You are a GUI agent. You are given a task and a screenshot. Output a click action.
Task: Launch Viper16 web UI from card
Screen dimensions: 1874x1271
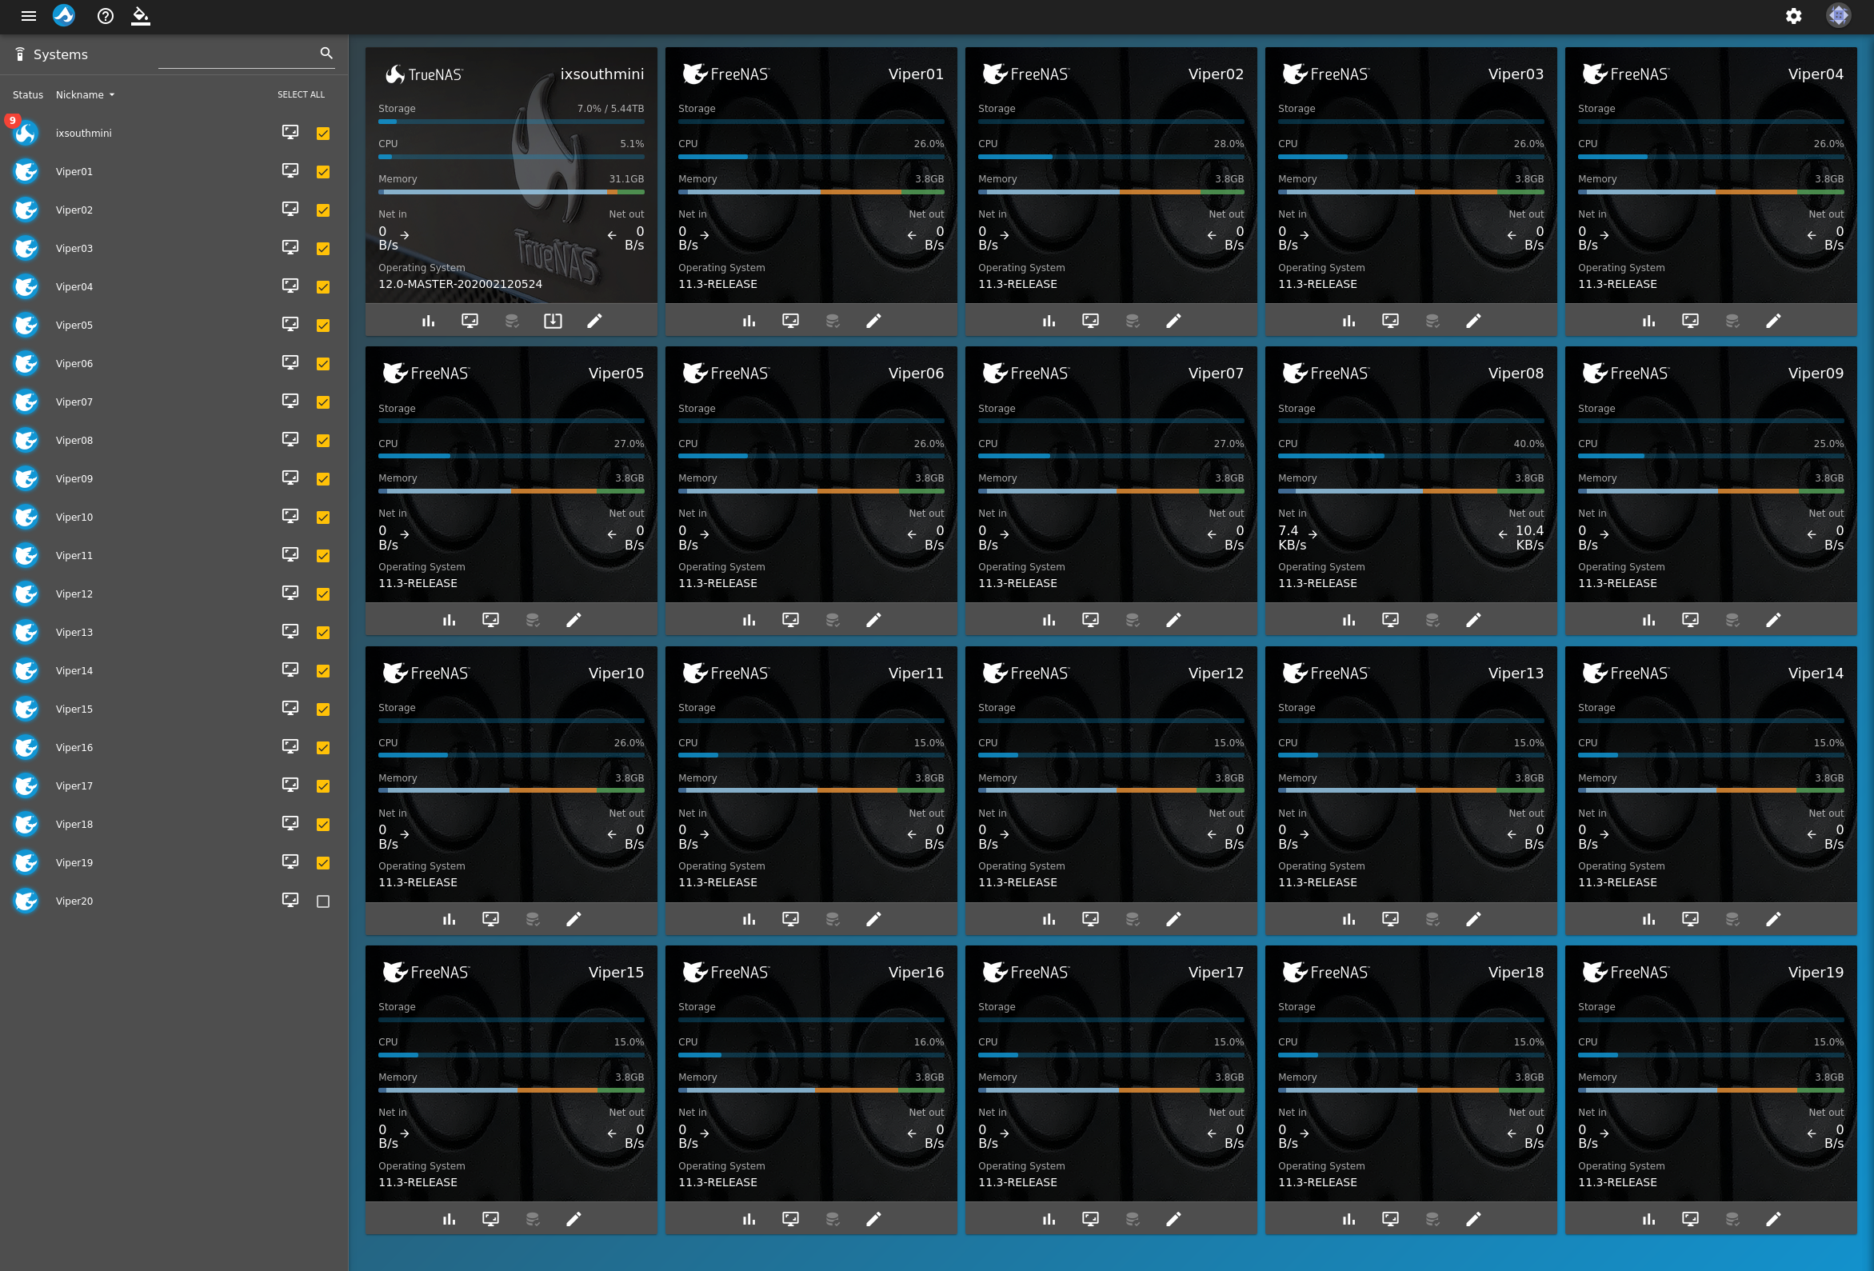point(791,1218)
